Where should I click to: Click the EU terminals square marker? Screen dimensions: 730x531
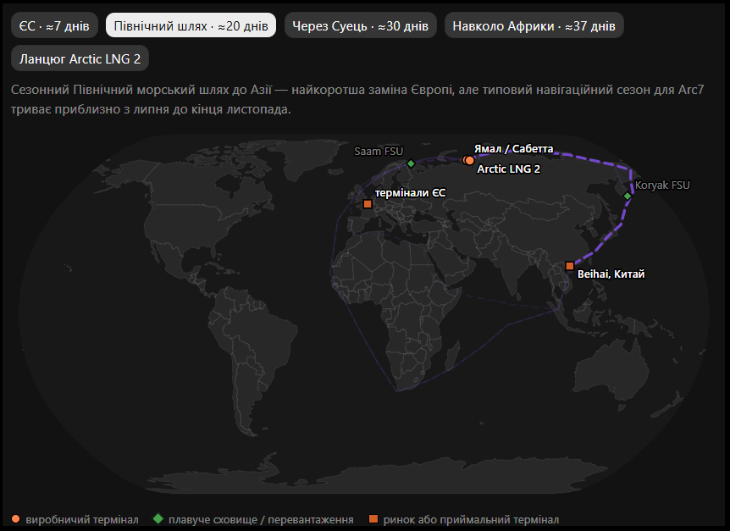(x=368, y=204)
